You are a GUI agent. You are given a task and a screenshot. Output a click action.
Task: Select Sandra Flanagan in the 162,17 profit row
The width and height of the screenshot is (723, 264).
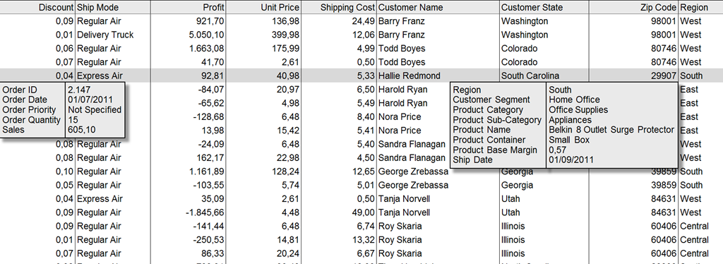pyautogui.click(x=412, y=157)
